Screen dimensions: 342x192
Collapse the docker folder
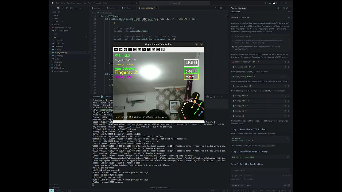56,25
